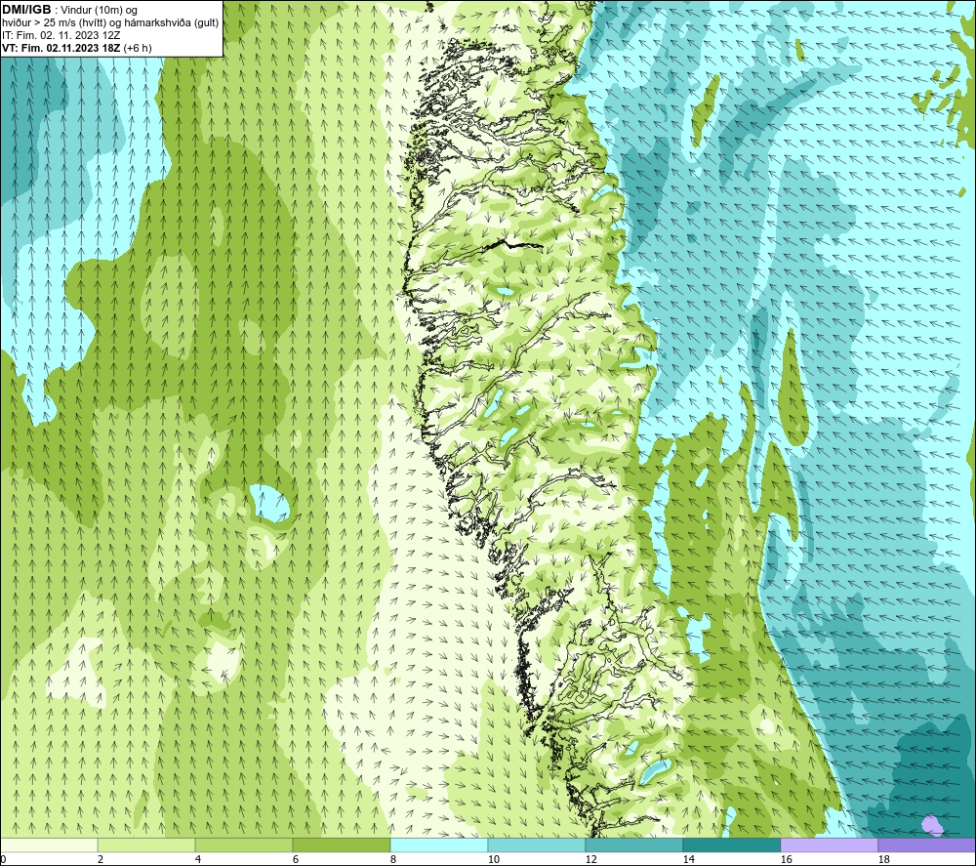This screenshot has height=866, width=976.
Task: Click the 12–14 m/s teal legend swatch
Action: pyautogui.click(x=633, y=845)
